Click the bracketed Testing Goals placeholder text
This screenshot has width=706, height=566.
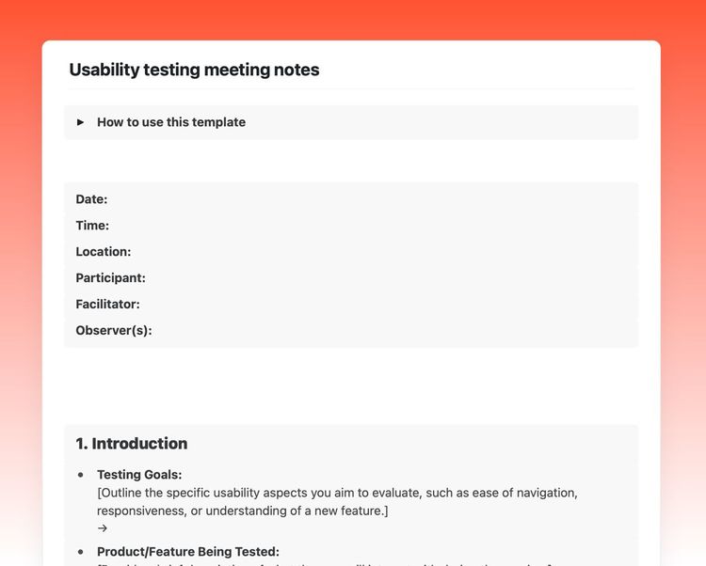pos(337,493)
